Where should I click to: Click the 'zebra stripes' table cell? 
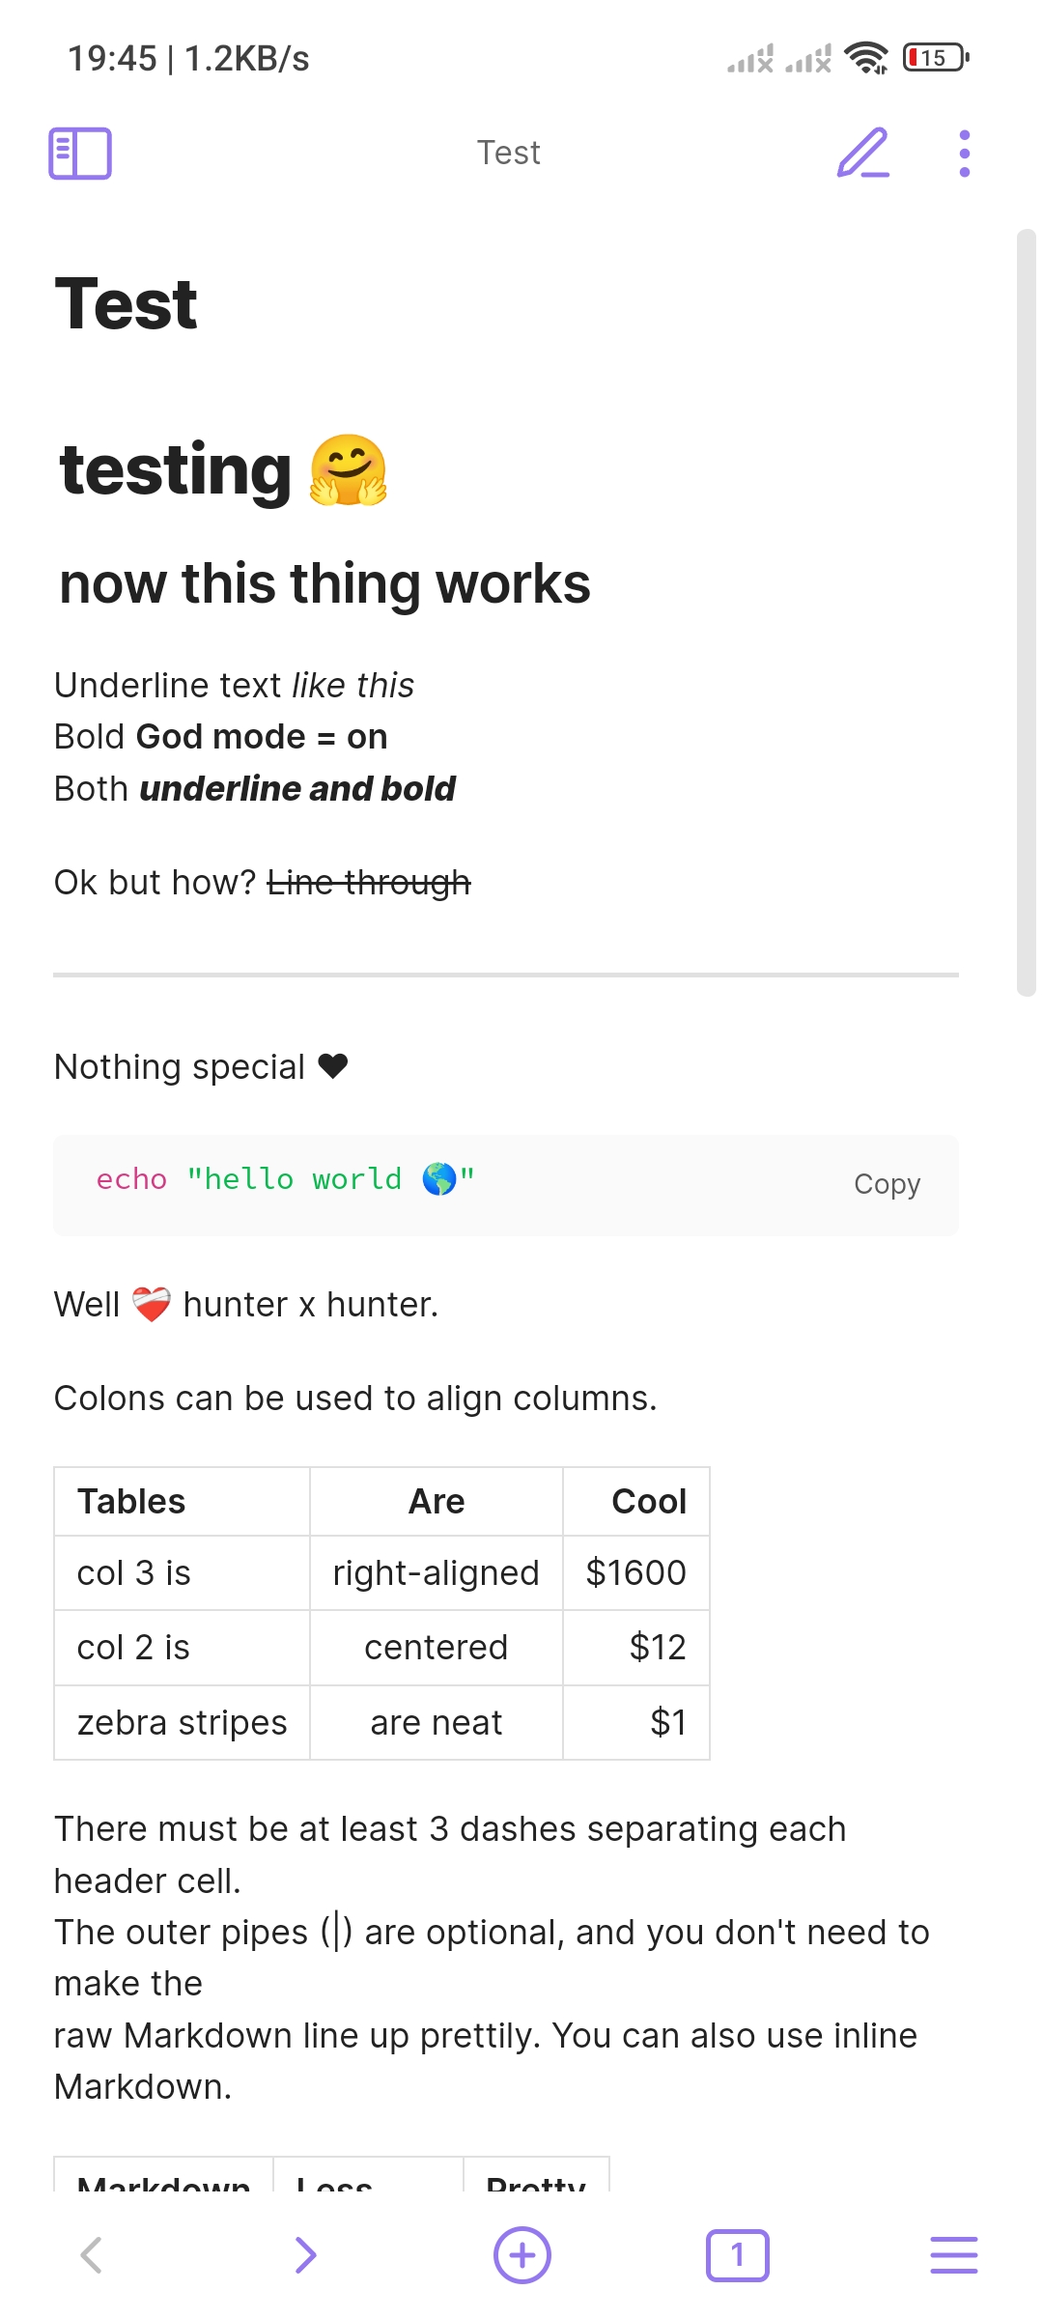(x=182, y=1723)
